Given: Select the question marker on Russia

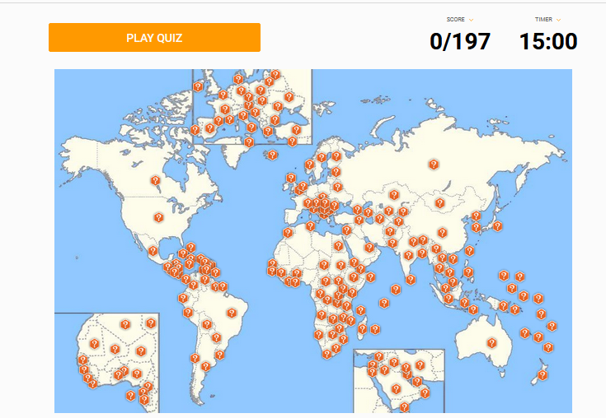Looking at the screenshot, I should tap(434, 165).
